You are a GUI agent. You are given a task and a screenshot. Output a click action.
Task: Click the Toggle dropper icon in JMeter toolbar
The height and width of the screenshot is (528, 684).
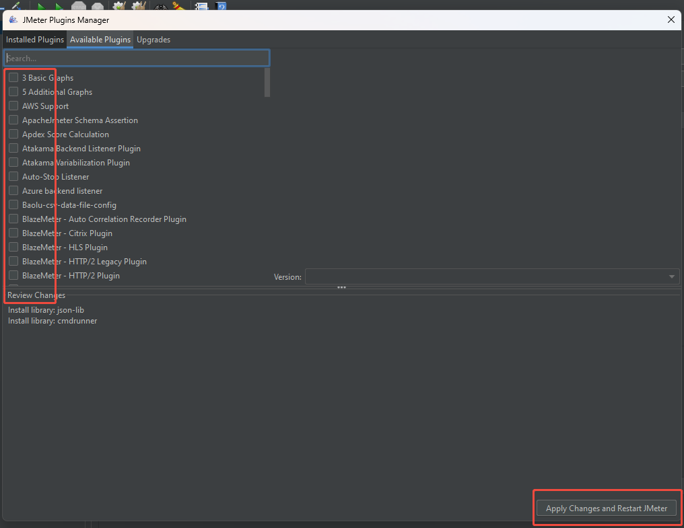[x=16, y=5]
